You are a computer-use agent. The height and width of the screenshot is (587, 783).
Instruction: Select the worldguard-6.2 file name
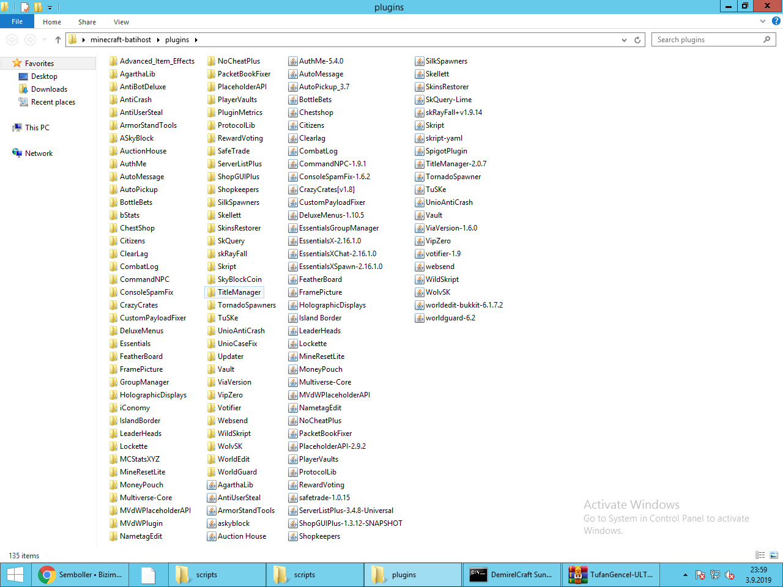tap(450, 318)
